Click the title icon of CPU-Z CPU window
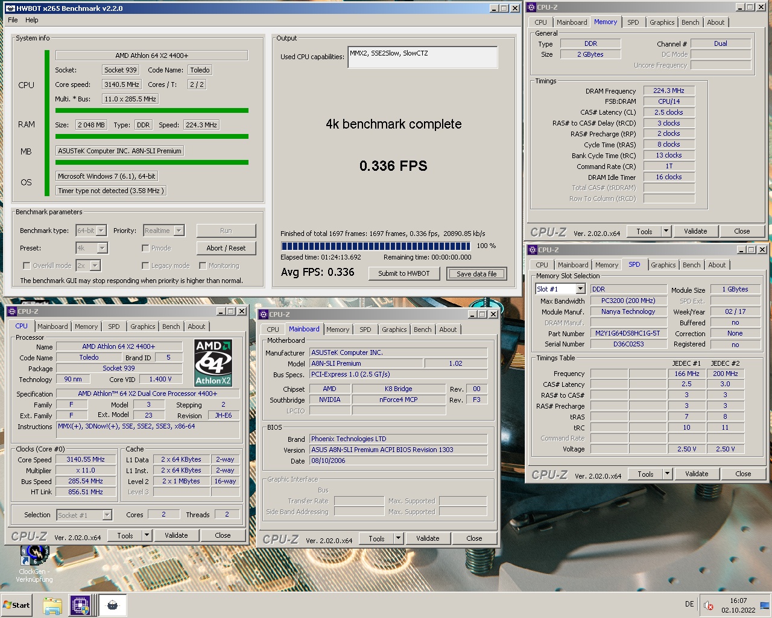This screenshot has width=772, height=618. pos(12,311)
